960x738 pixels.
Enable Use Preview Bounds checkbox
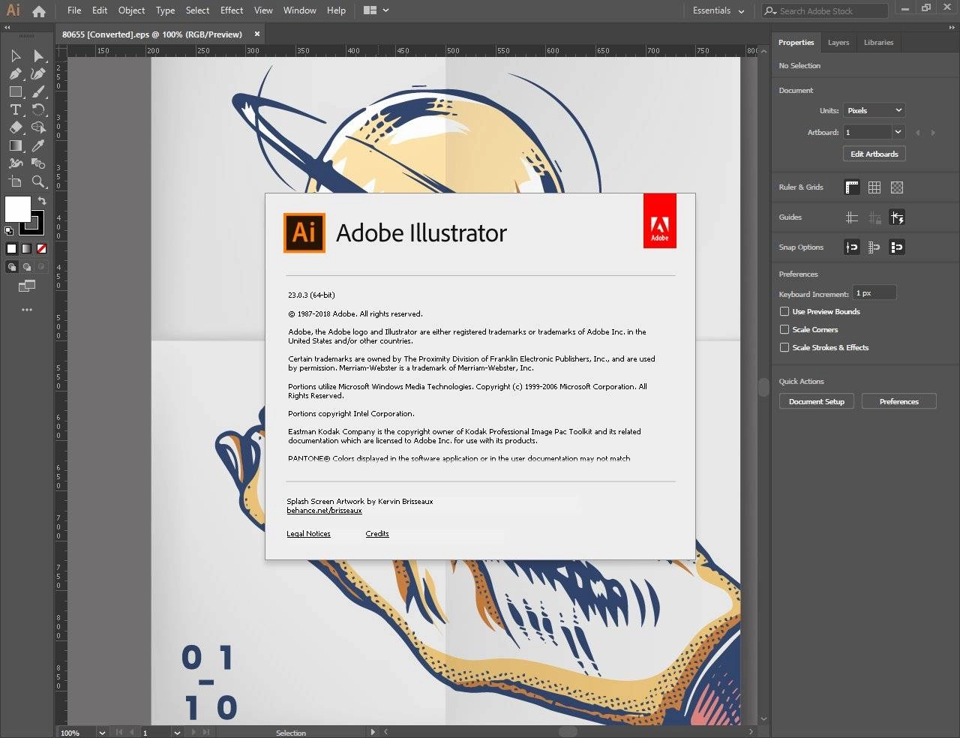click(784, 311)
